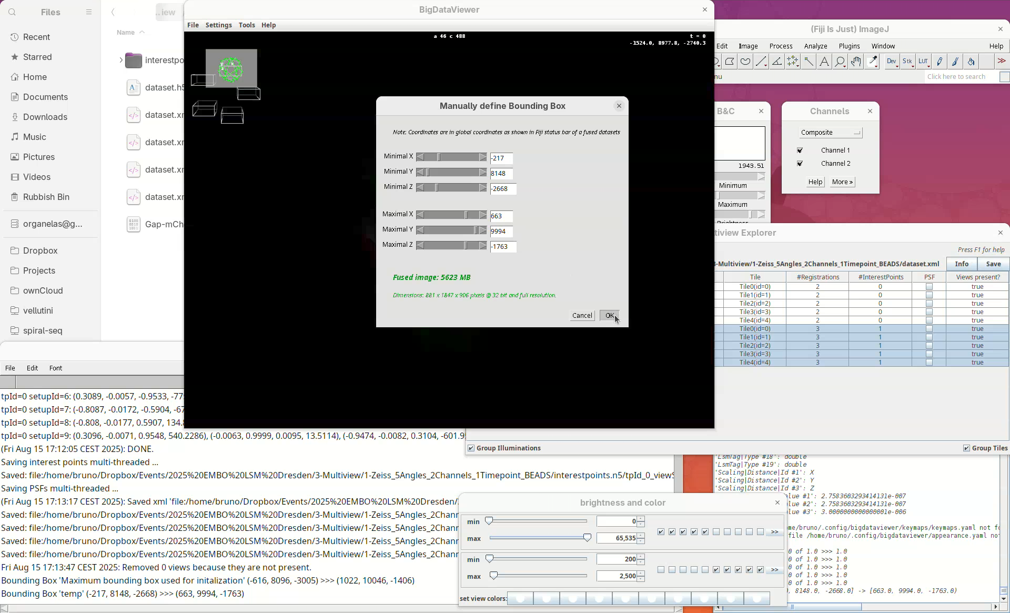Uncheck Channel 1 checkbox
Viewport: 1010px width, 613px height.
click(800, 150)
